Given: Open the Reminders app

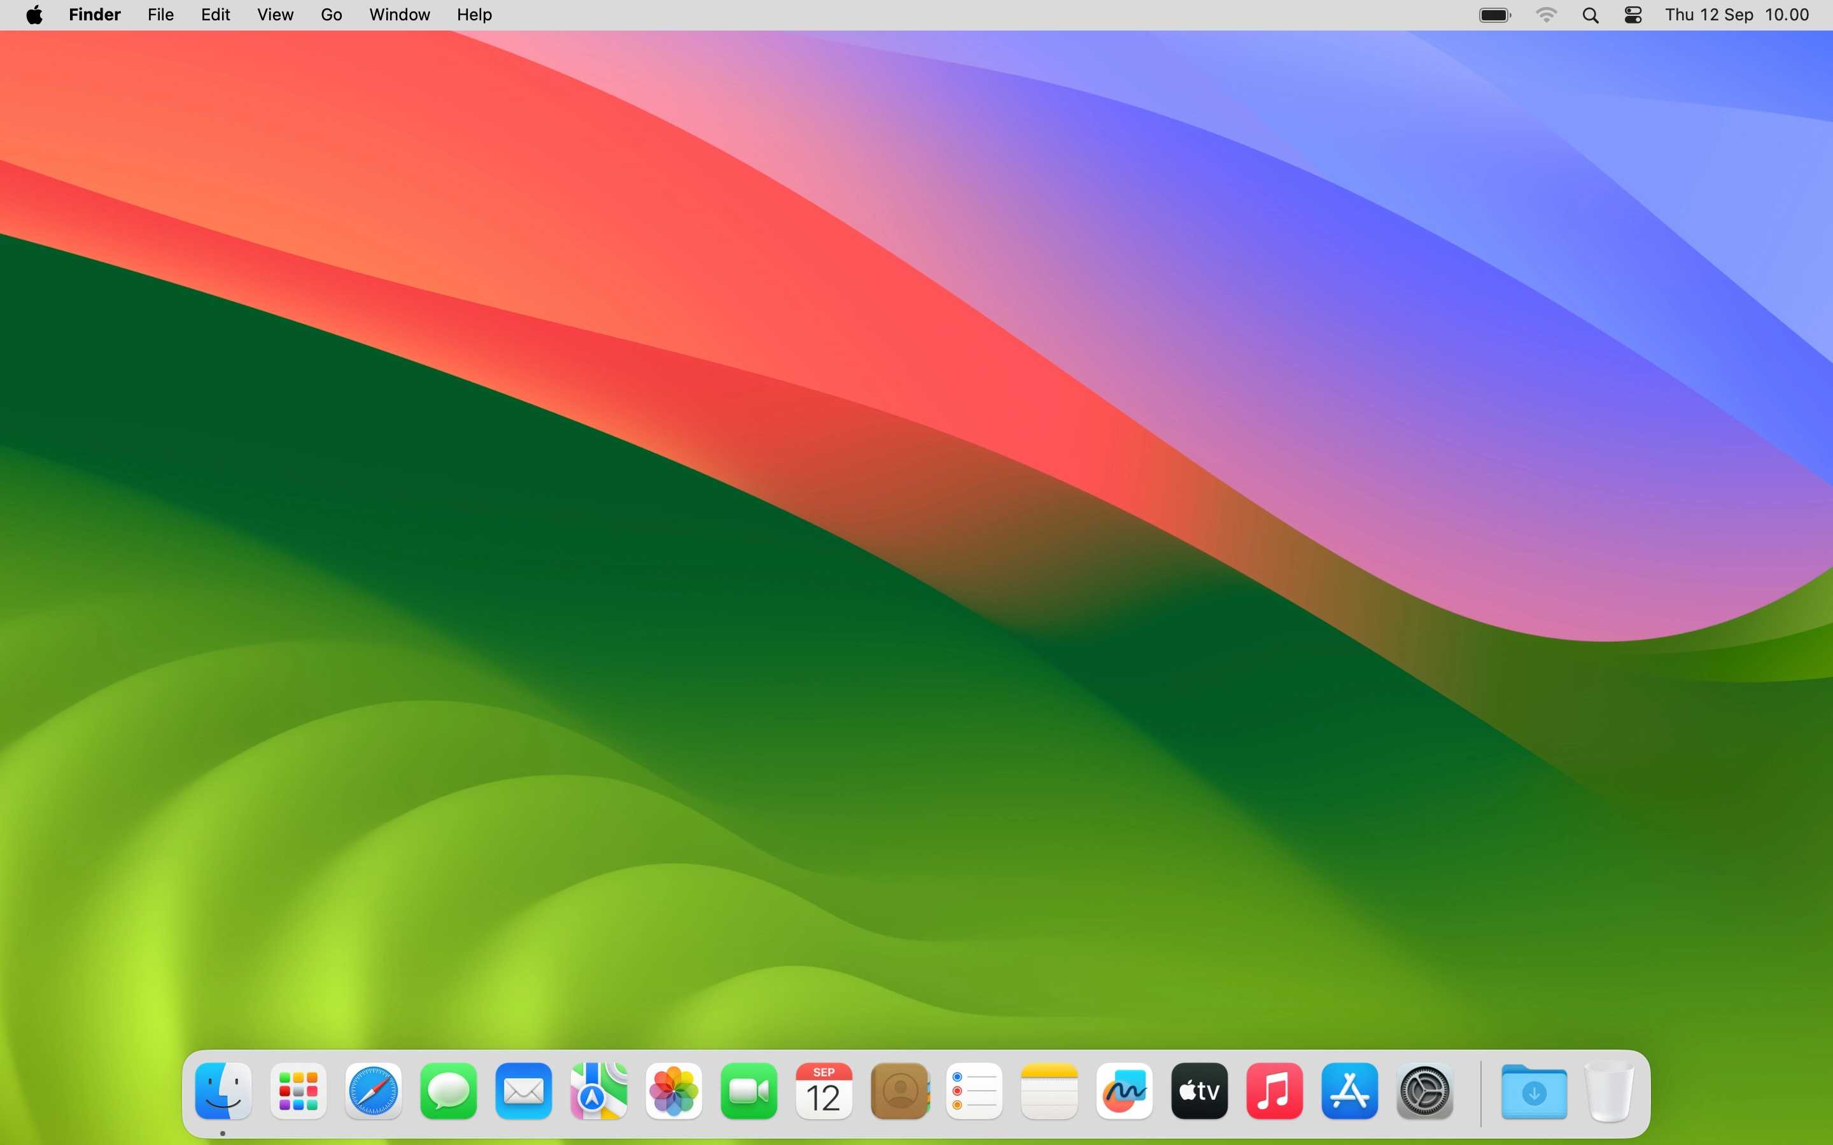Looking at the screenshot, I should (x=974, y=1091).
